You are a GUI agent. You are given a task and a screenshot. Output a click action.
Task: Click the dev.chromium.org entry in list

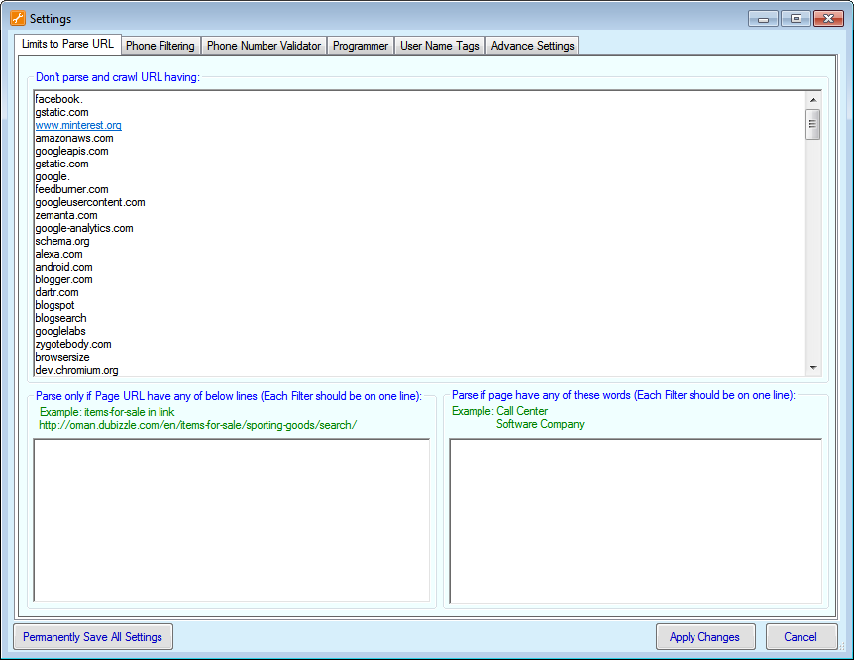tap(76, 370)
